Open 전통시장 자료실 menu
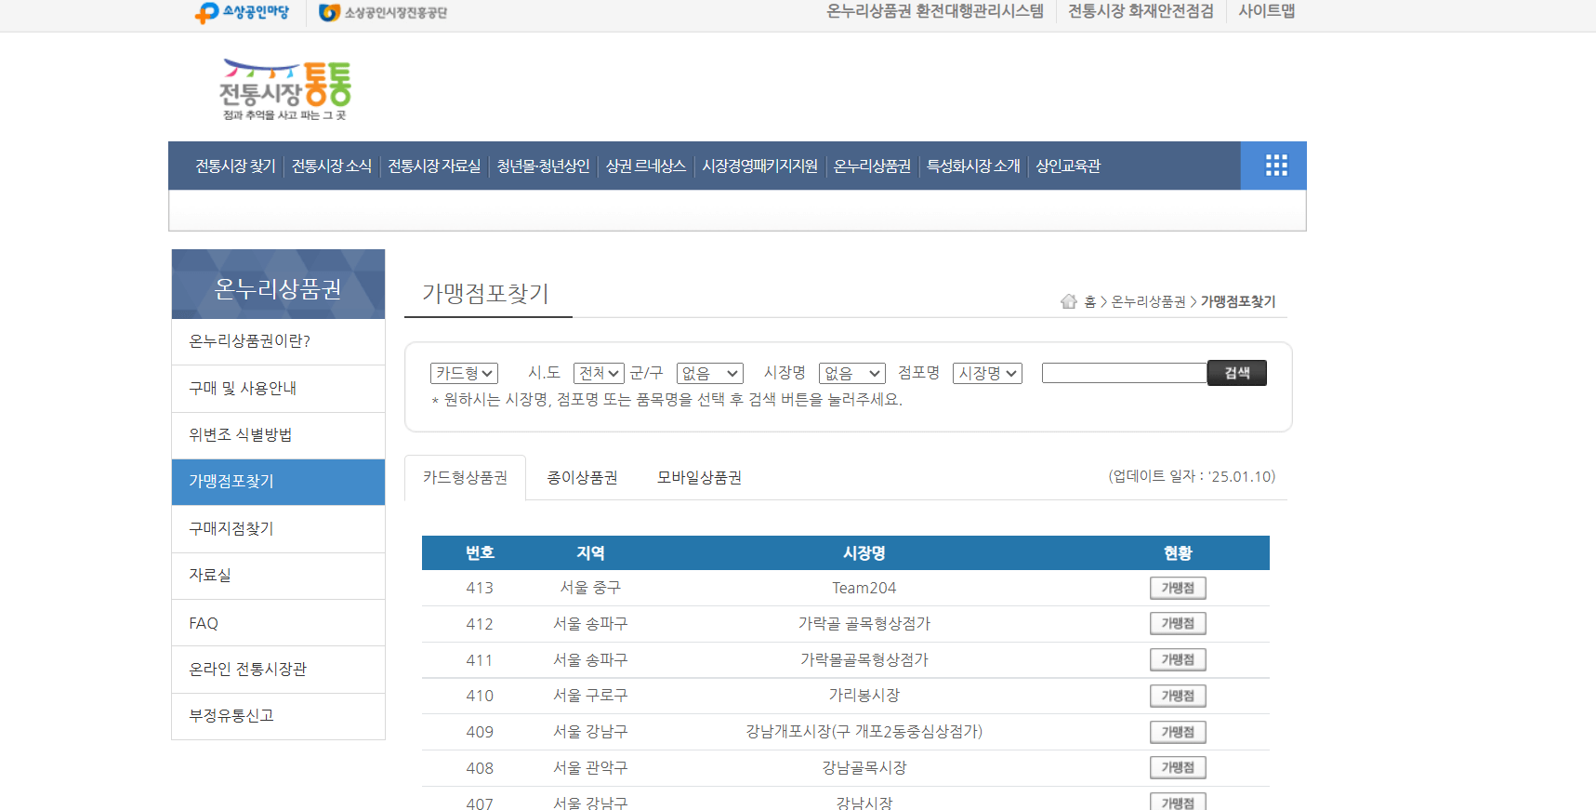Screen dimensions: 1596x810 434,166
